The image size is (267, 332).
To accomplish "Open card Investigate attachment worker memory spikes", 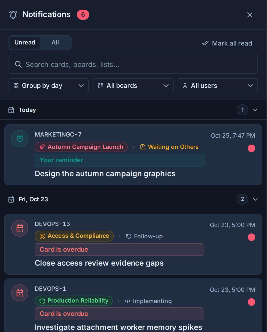I will 118,327.
